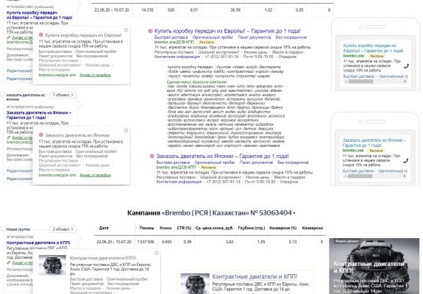Open center ad link 'Заказать двигатель из Японии'

(x=222, y=156)
